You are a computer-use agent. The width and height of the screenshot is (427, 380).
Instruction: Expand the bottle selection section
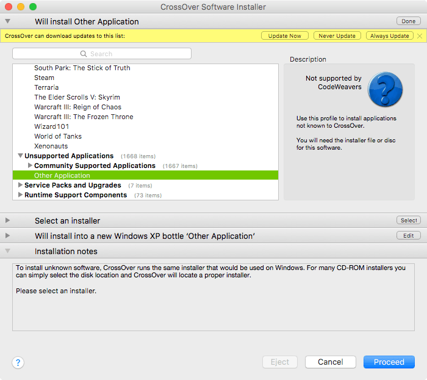tap(7, 236)
